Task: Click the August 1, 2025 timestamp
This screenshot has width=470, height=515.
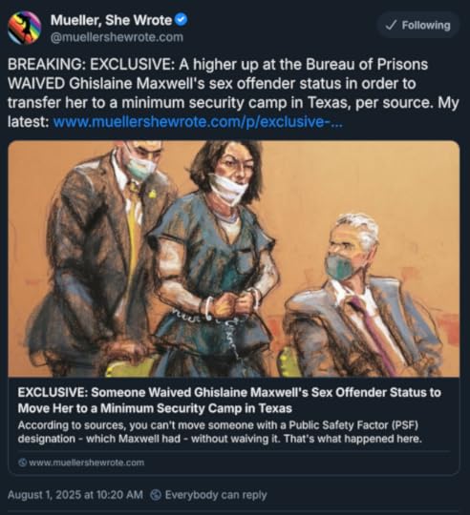Action: (x=75, y=495)
